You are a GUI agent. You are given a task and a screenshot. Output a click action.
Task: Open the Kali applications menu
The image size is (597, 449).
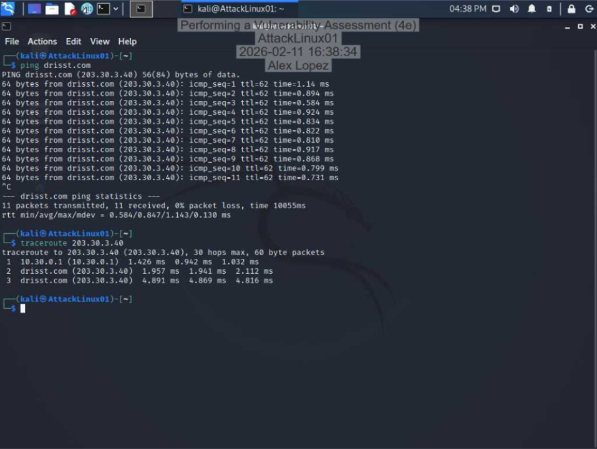coord(8,8)
